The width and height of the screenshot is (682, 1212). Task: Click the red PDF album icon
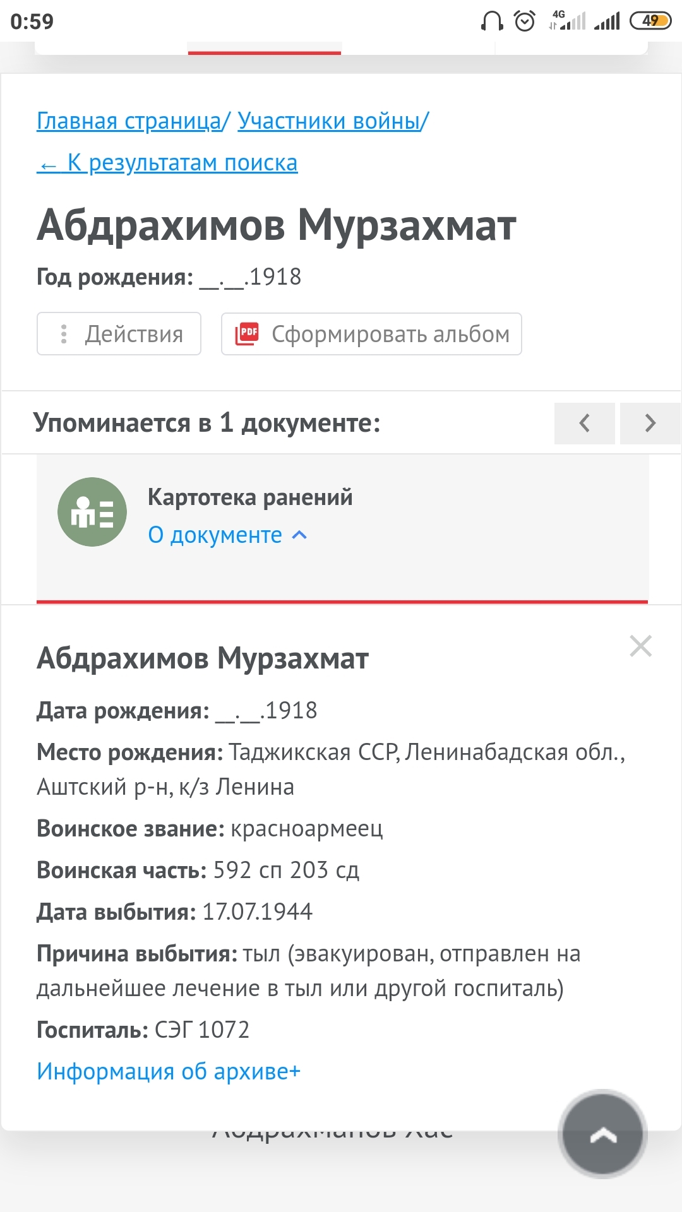[248, 333]
